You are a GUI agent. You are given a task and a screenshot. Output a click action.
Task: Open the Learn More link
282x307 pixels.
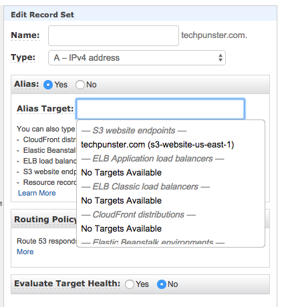coord(37,193)
